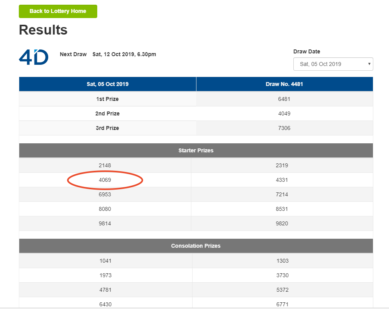Click starter prize number 9820
This screenshot has height=309, width=389.
point(282,223)
